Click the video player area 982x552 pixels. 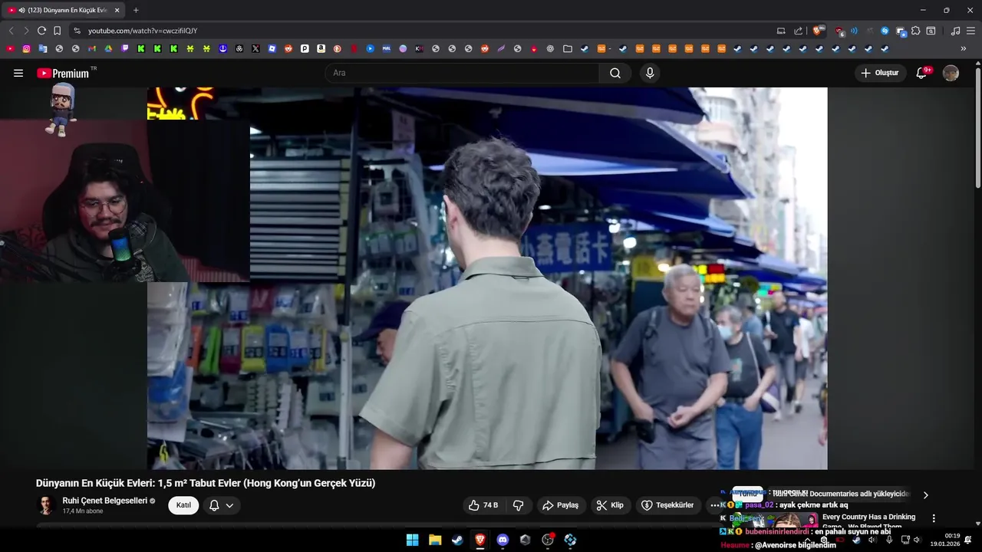(487, 278)
